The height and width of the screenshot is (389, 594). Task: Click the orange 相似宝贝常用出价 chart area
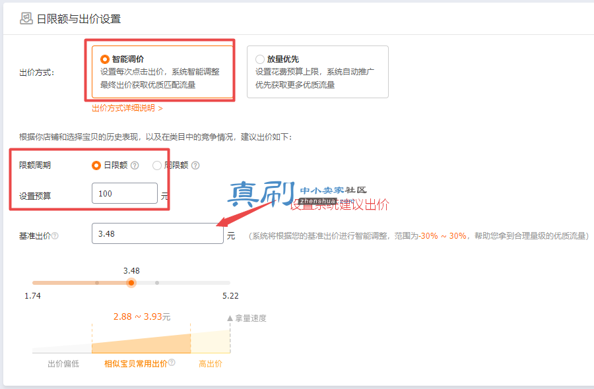pos(141,344)
